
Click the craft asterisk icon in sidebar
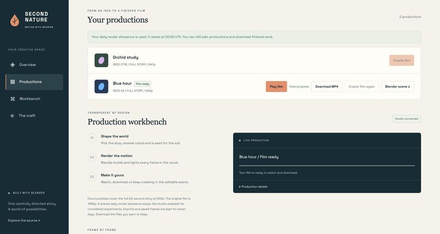12,116
